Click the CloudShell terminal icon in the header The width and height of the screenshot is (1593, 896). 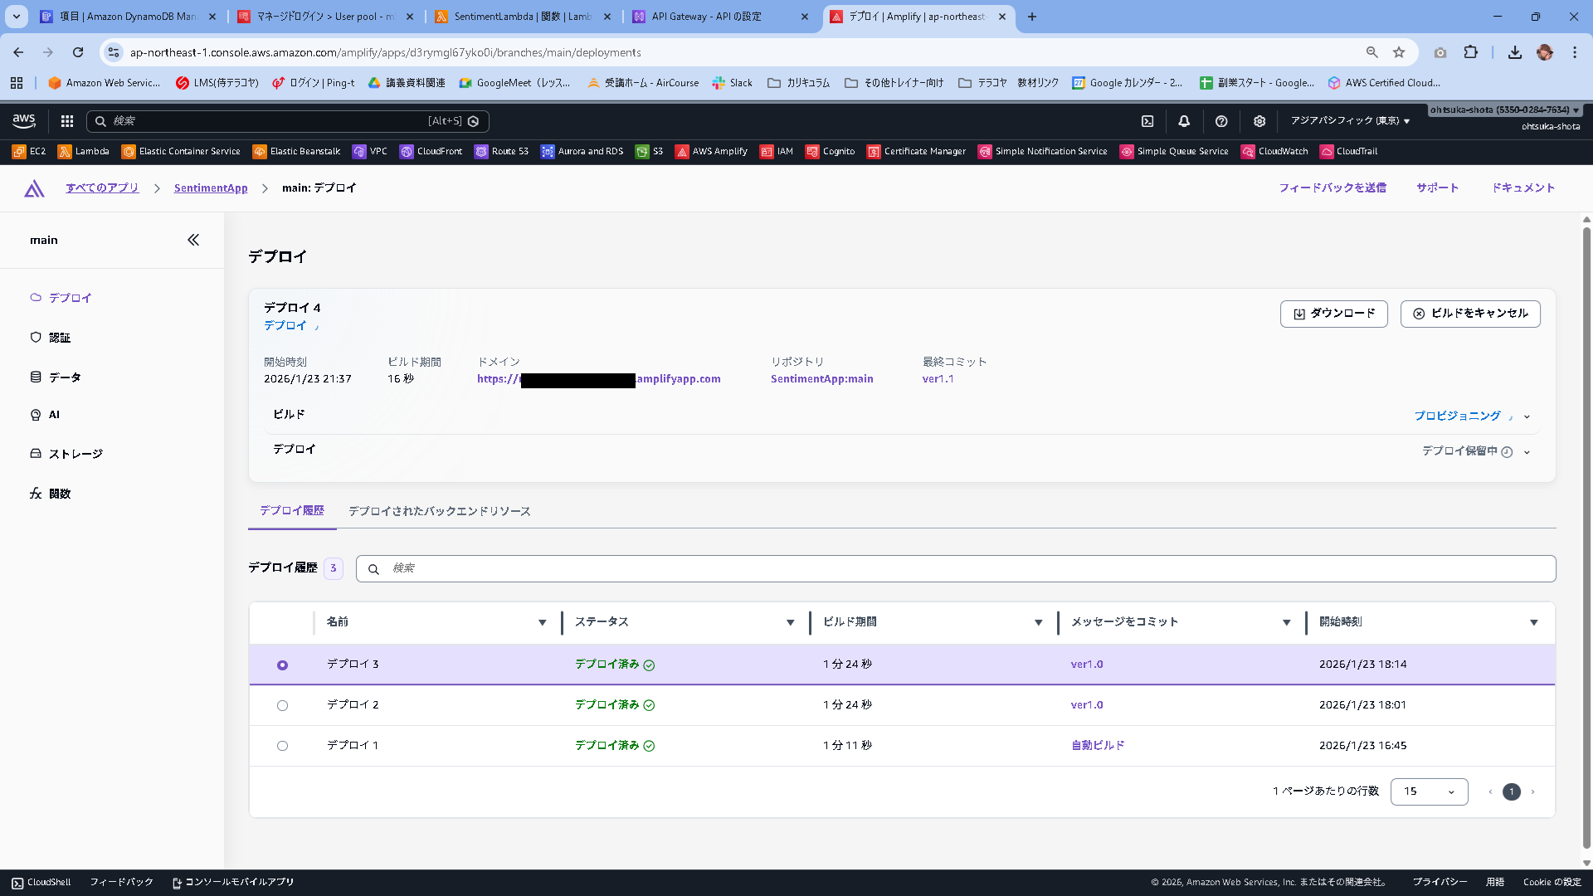[1147, 121]
